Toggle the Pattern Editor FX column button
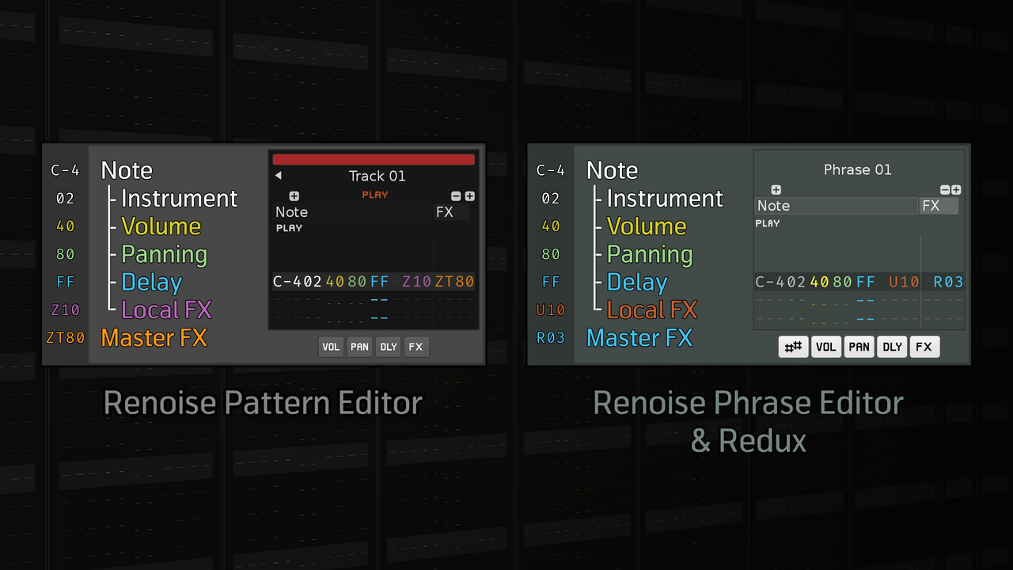 point(416,347)
